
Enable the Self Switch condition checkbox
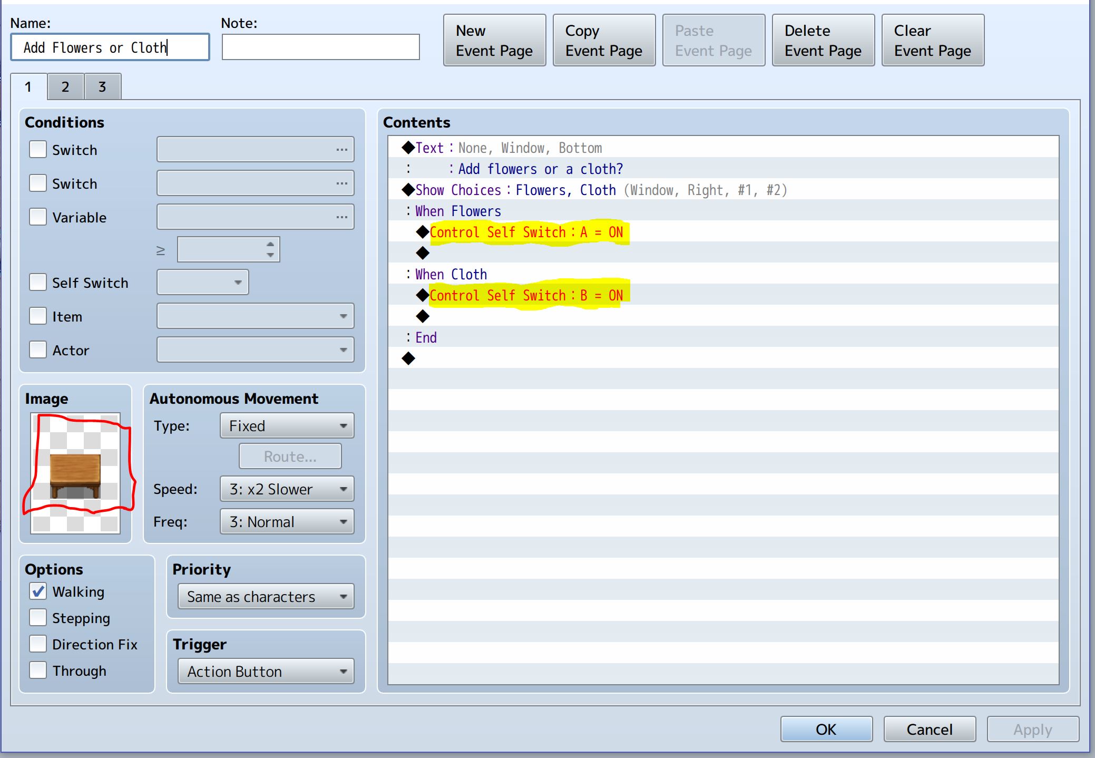[38, 283]
